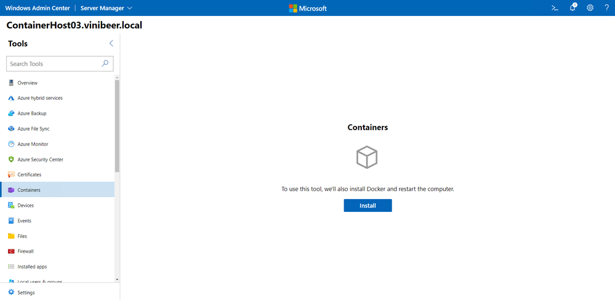Click the Files folder icon
The image size is (615, 300).
coord(11,236)
